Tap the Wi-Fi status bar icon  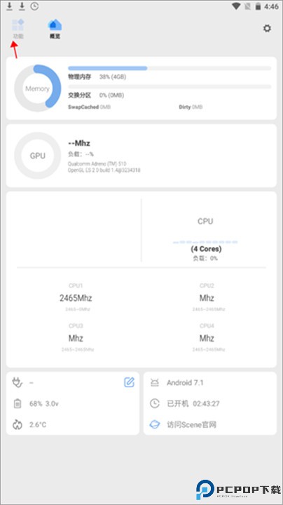click(x=236, y=6)
